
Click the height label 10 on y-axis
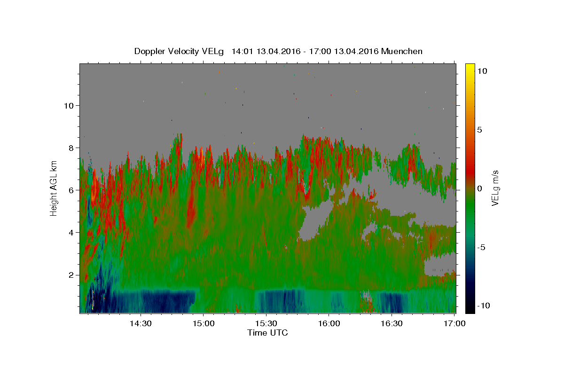(68, 105)
